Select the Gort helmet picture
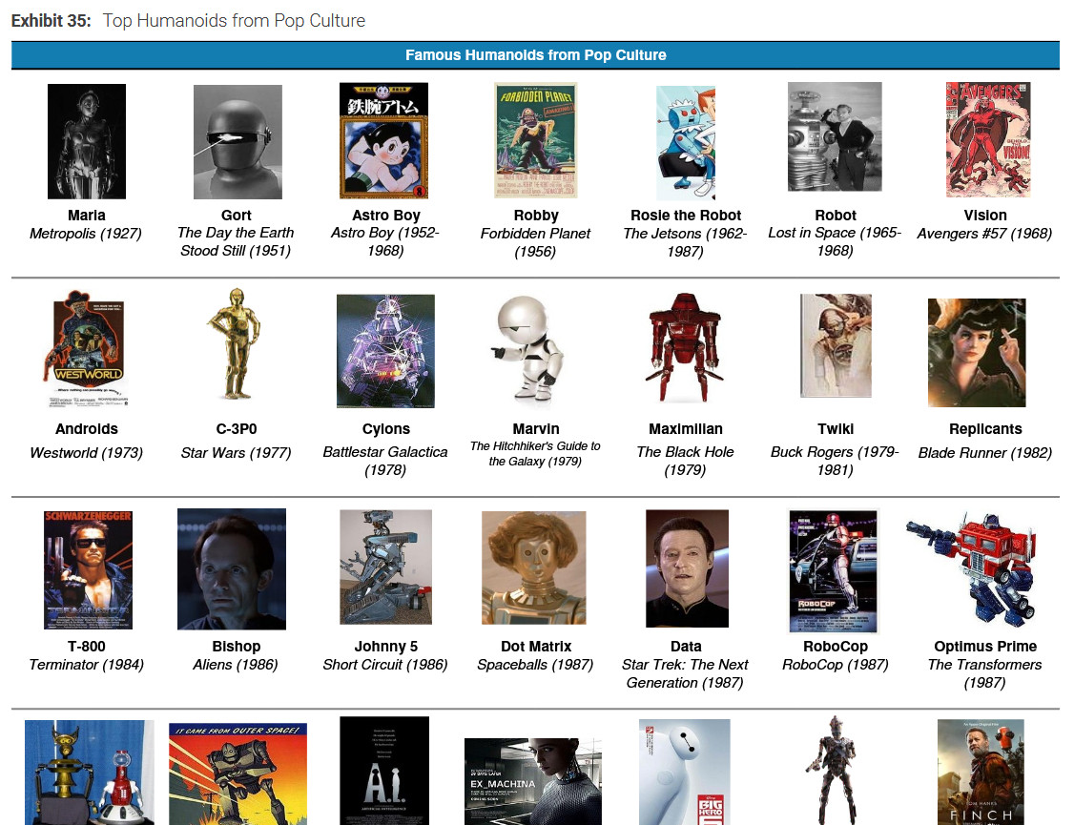 pyautogui.click(x=238, y=142)
